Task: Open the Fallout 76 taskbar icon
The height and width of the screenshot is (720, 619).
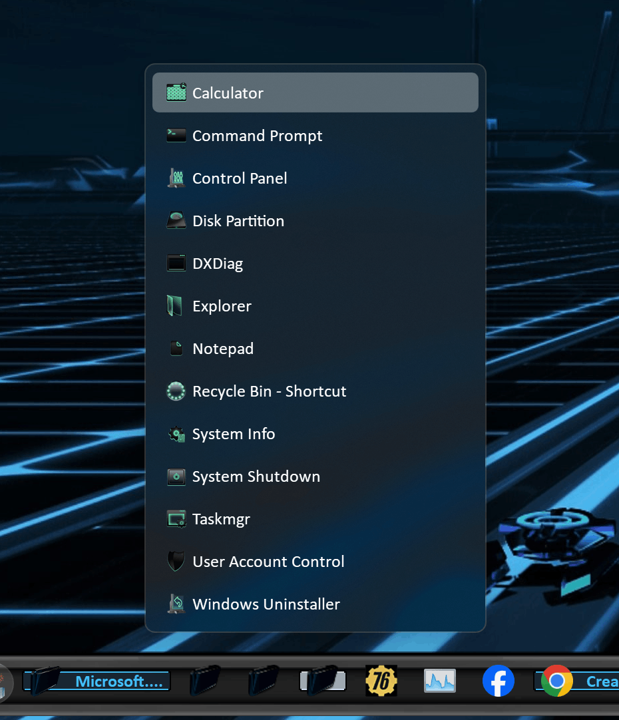Action: point(381,681)
